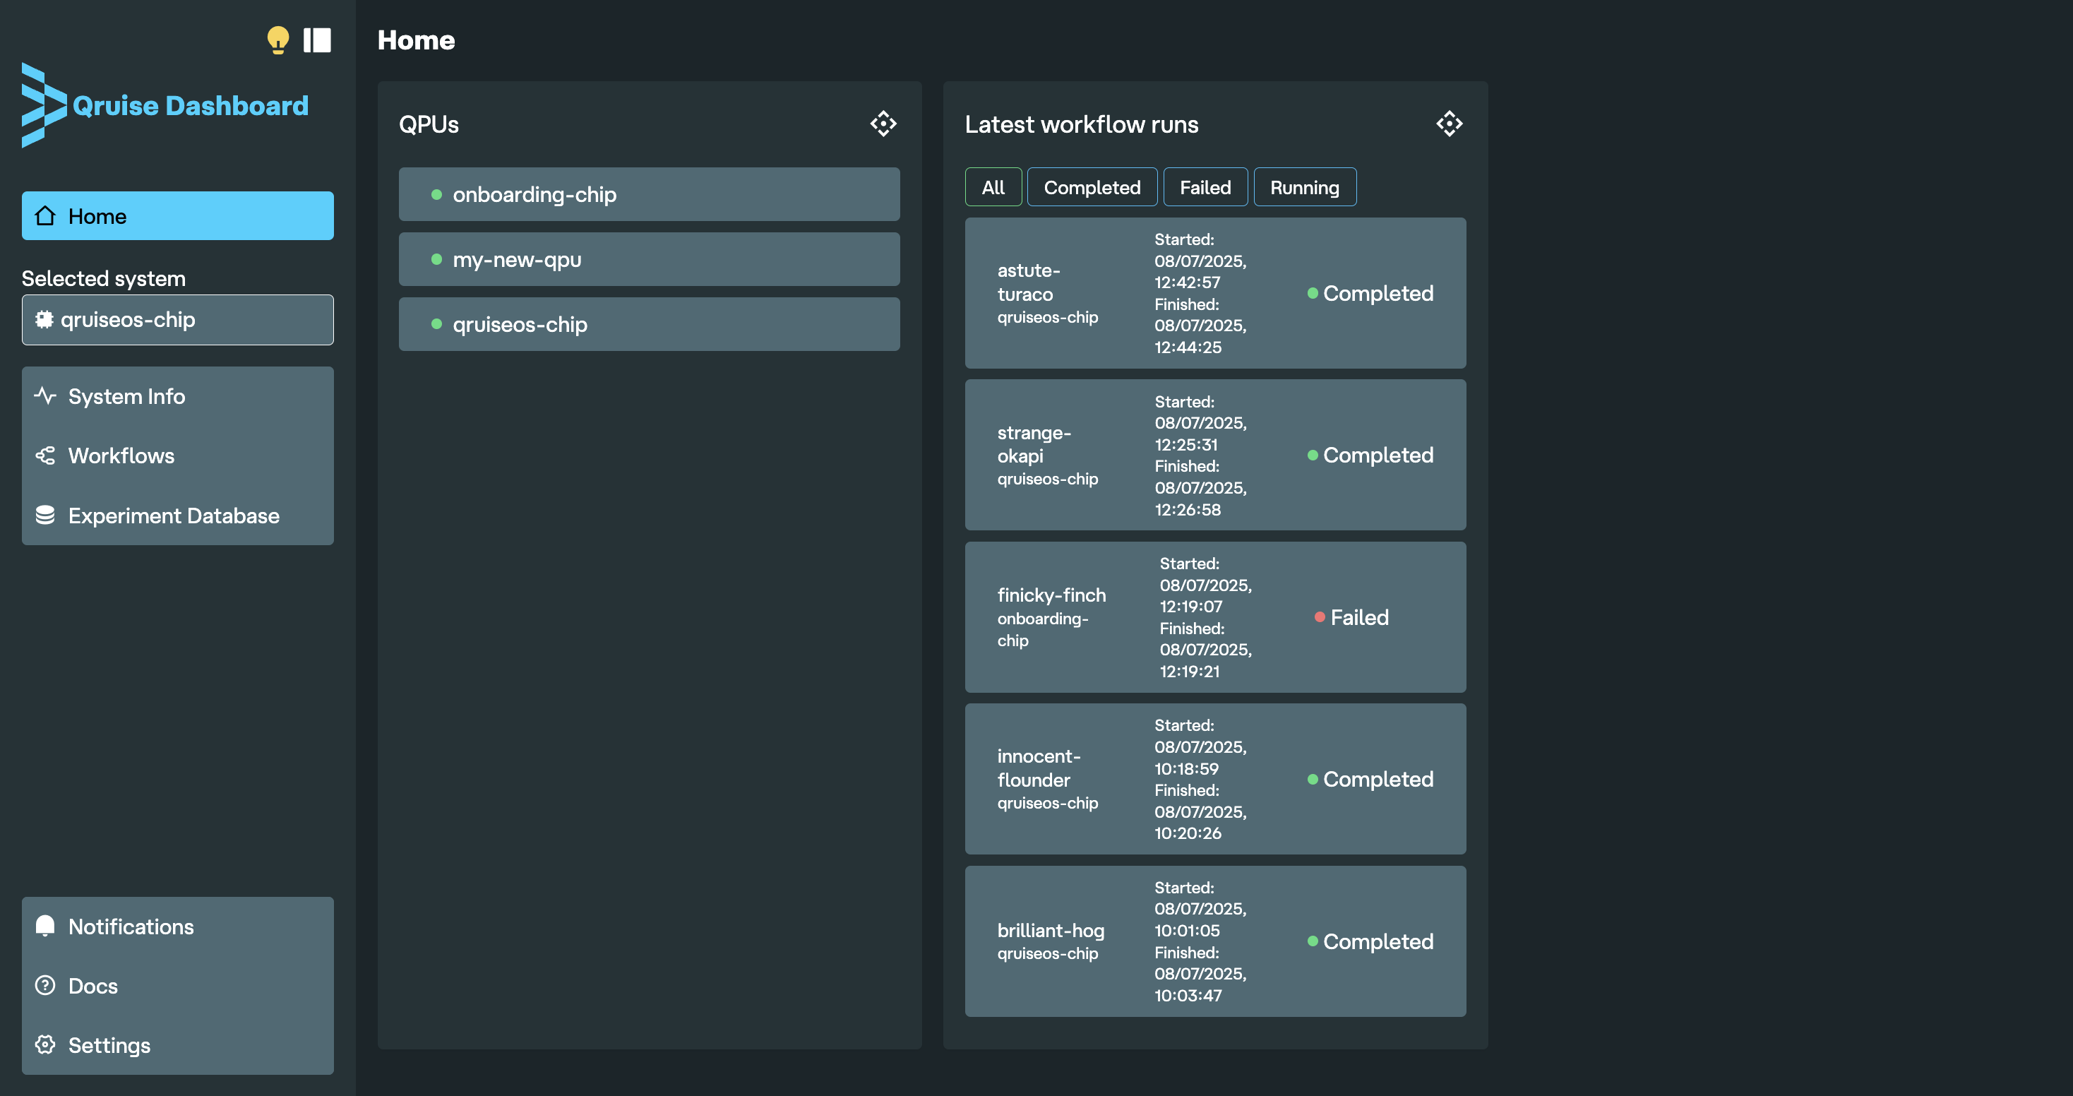Click the QPUs panel move icon
Viewport: 2073px width, 1096px height.
pyautogui.click(x=883, y=124)
